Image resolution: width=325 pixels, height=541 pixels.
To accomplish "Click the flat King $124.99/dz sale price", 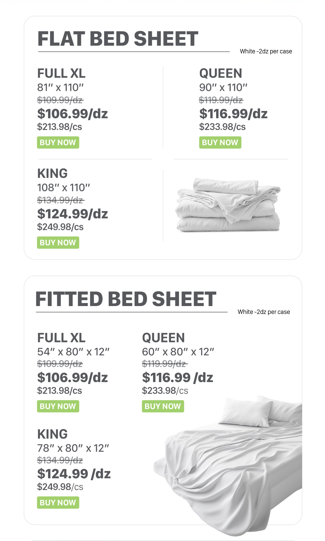I will (x=73, y=214).
